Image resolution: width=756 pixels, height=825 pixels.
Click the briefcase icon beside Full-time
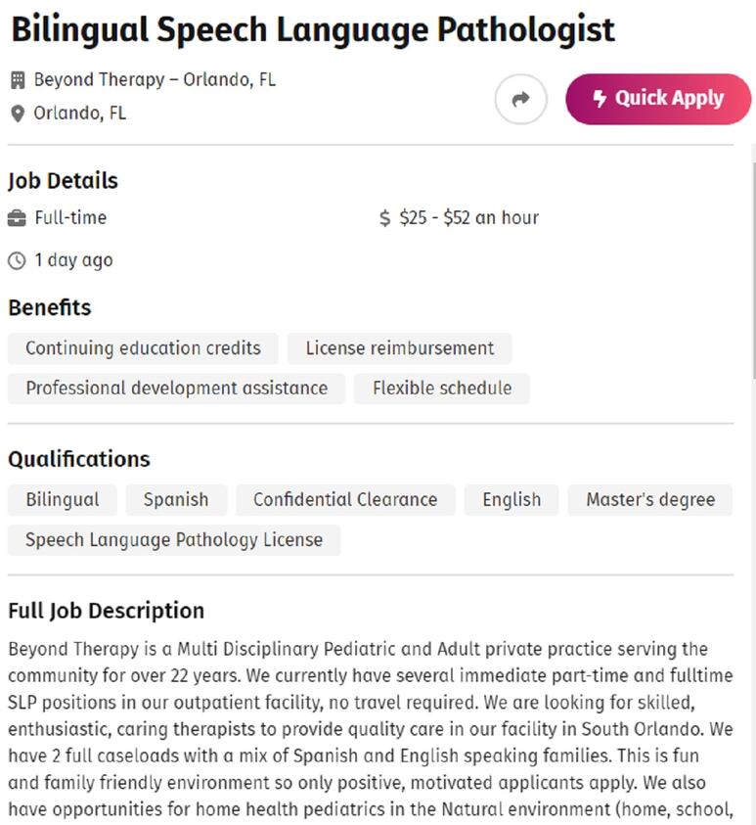(17, 218)
